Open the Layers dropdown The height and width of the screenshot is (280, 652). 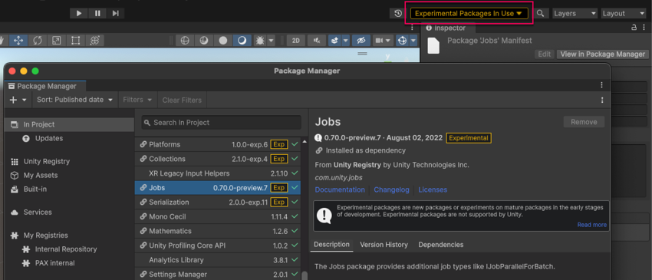[575, 13]
